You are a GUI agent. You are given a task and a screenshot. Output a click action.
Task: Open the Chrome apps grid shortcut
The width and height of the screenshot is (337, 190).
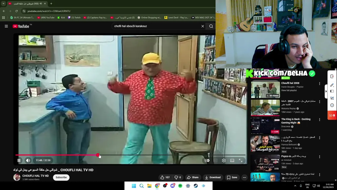click(3, 18)
